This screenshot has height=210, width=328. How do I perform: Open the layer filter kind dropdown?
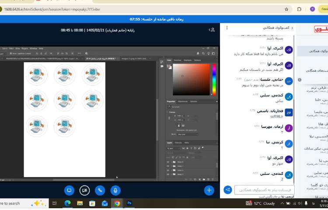click(x=174, y=148)
